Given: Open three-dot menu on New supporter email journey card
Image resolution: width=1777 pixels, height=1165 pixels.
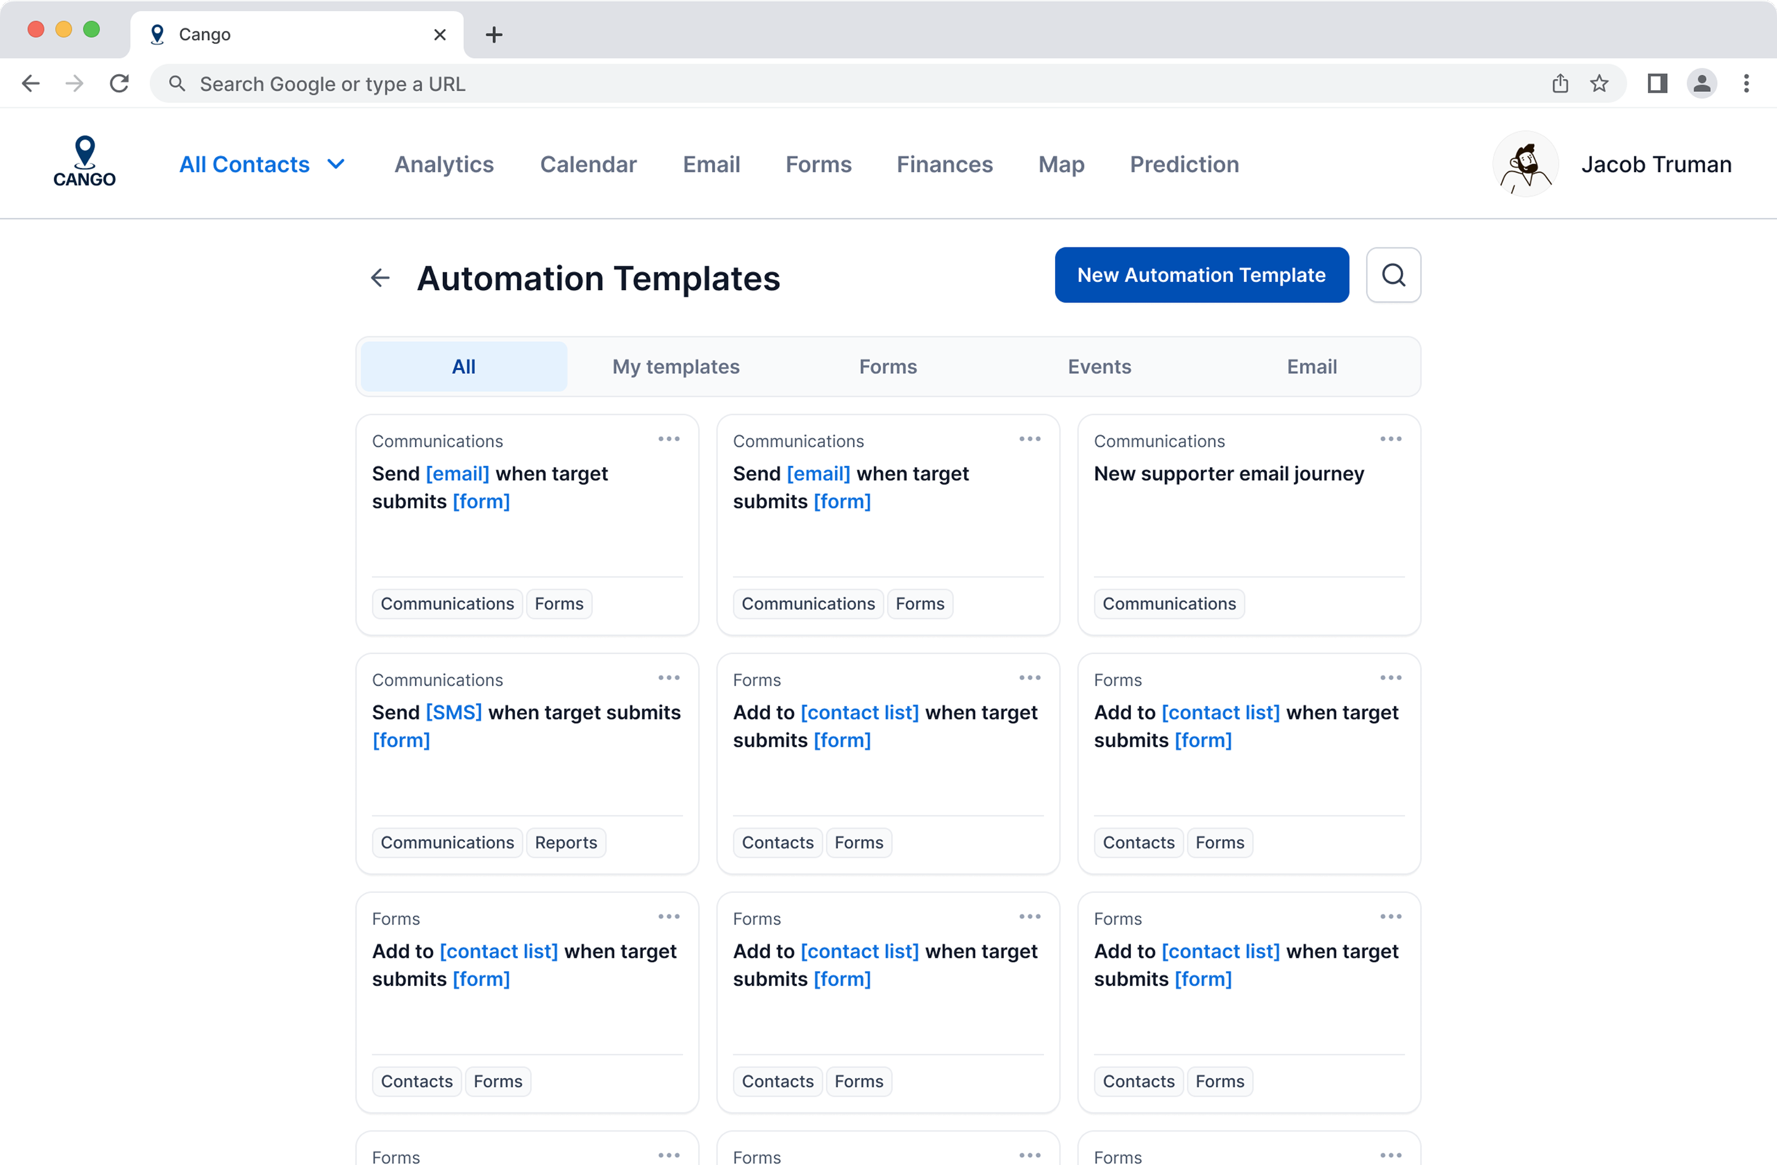Looking at the screenshot, I should (1390, 439).
